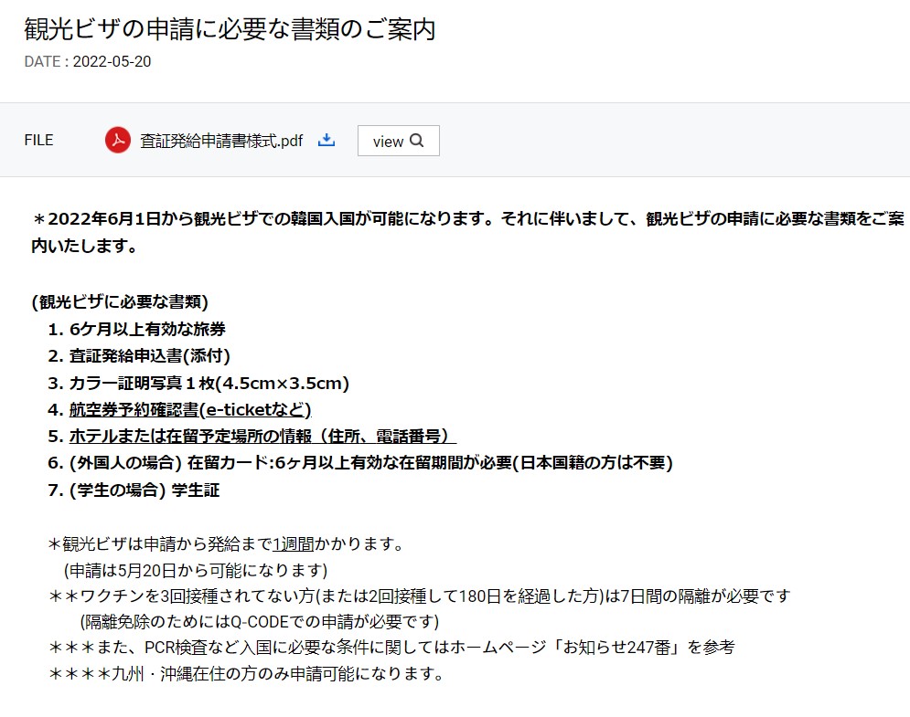The height and width of the screenshot is (717, 910).
Task: Click the line (申請は5月20日から可能になります)
Action: [196, 570]
